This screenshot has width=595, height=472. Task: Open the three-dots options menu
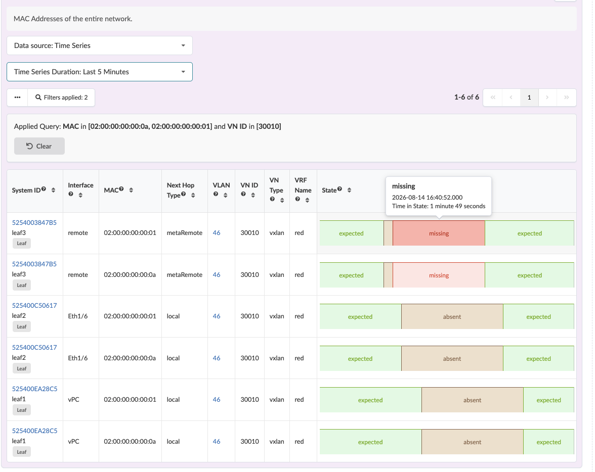tap(17, 98)
